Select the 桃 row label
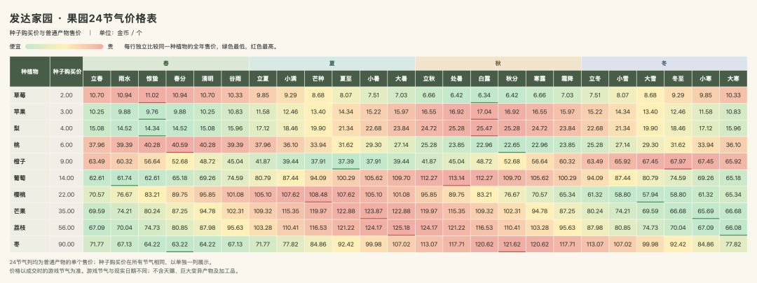Image resolution: width=757 pixels, height=283 pixels. pos(29,145)
